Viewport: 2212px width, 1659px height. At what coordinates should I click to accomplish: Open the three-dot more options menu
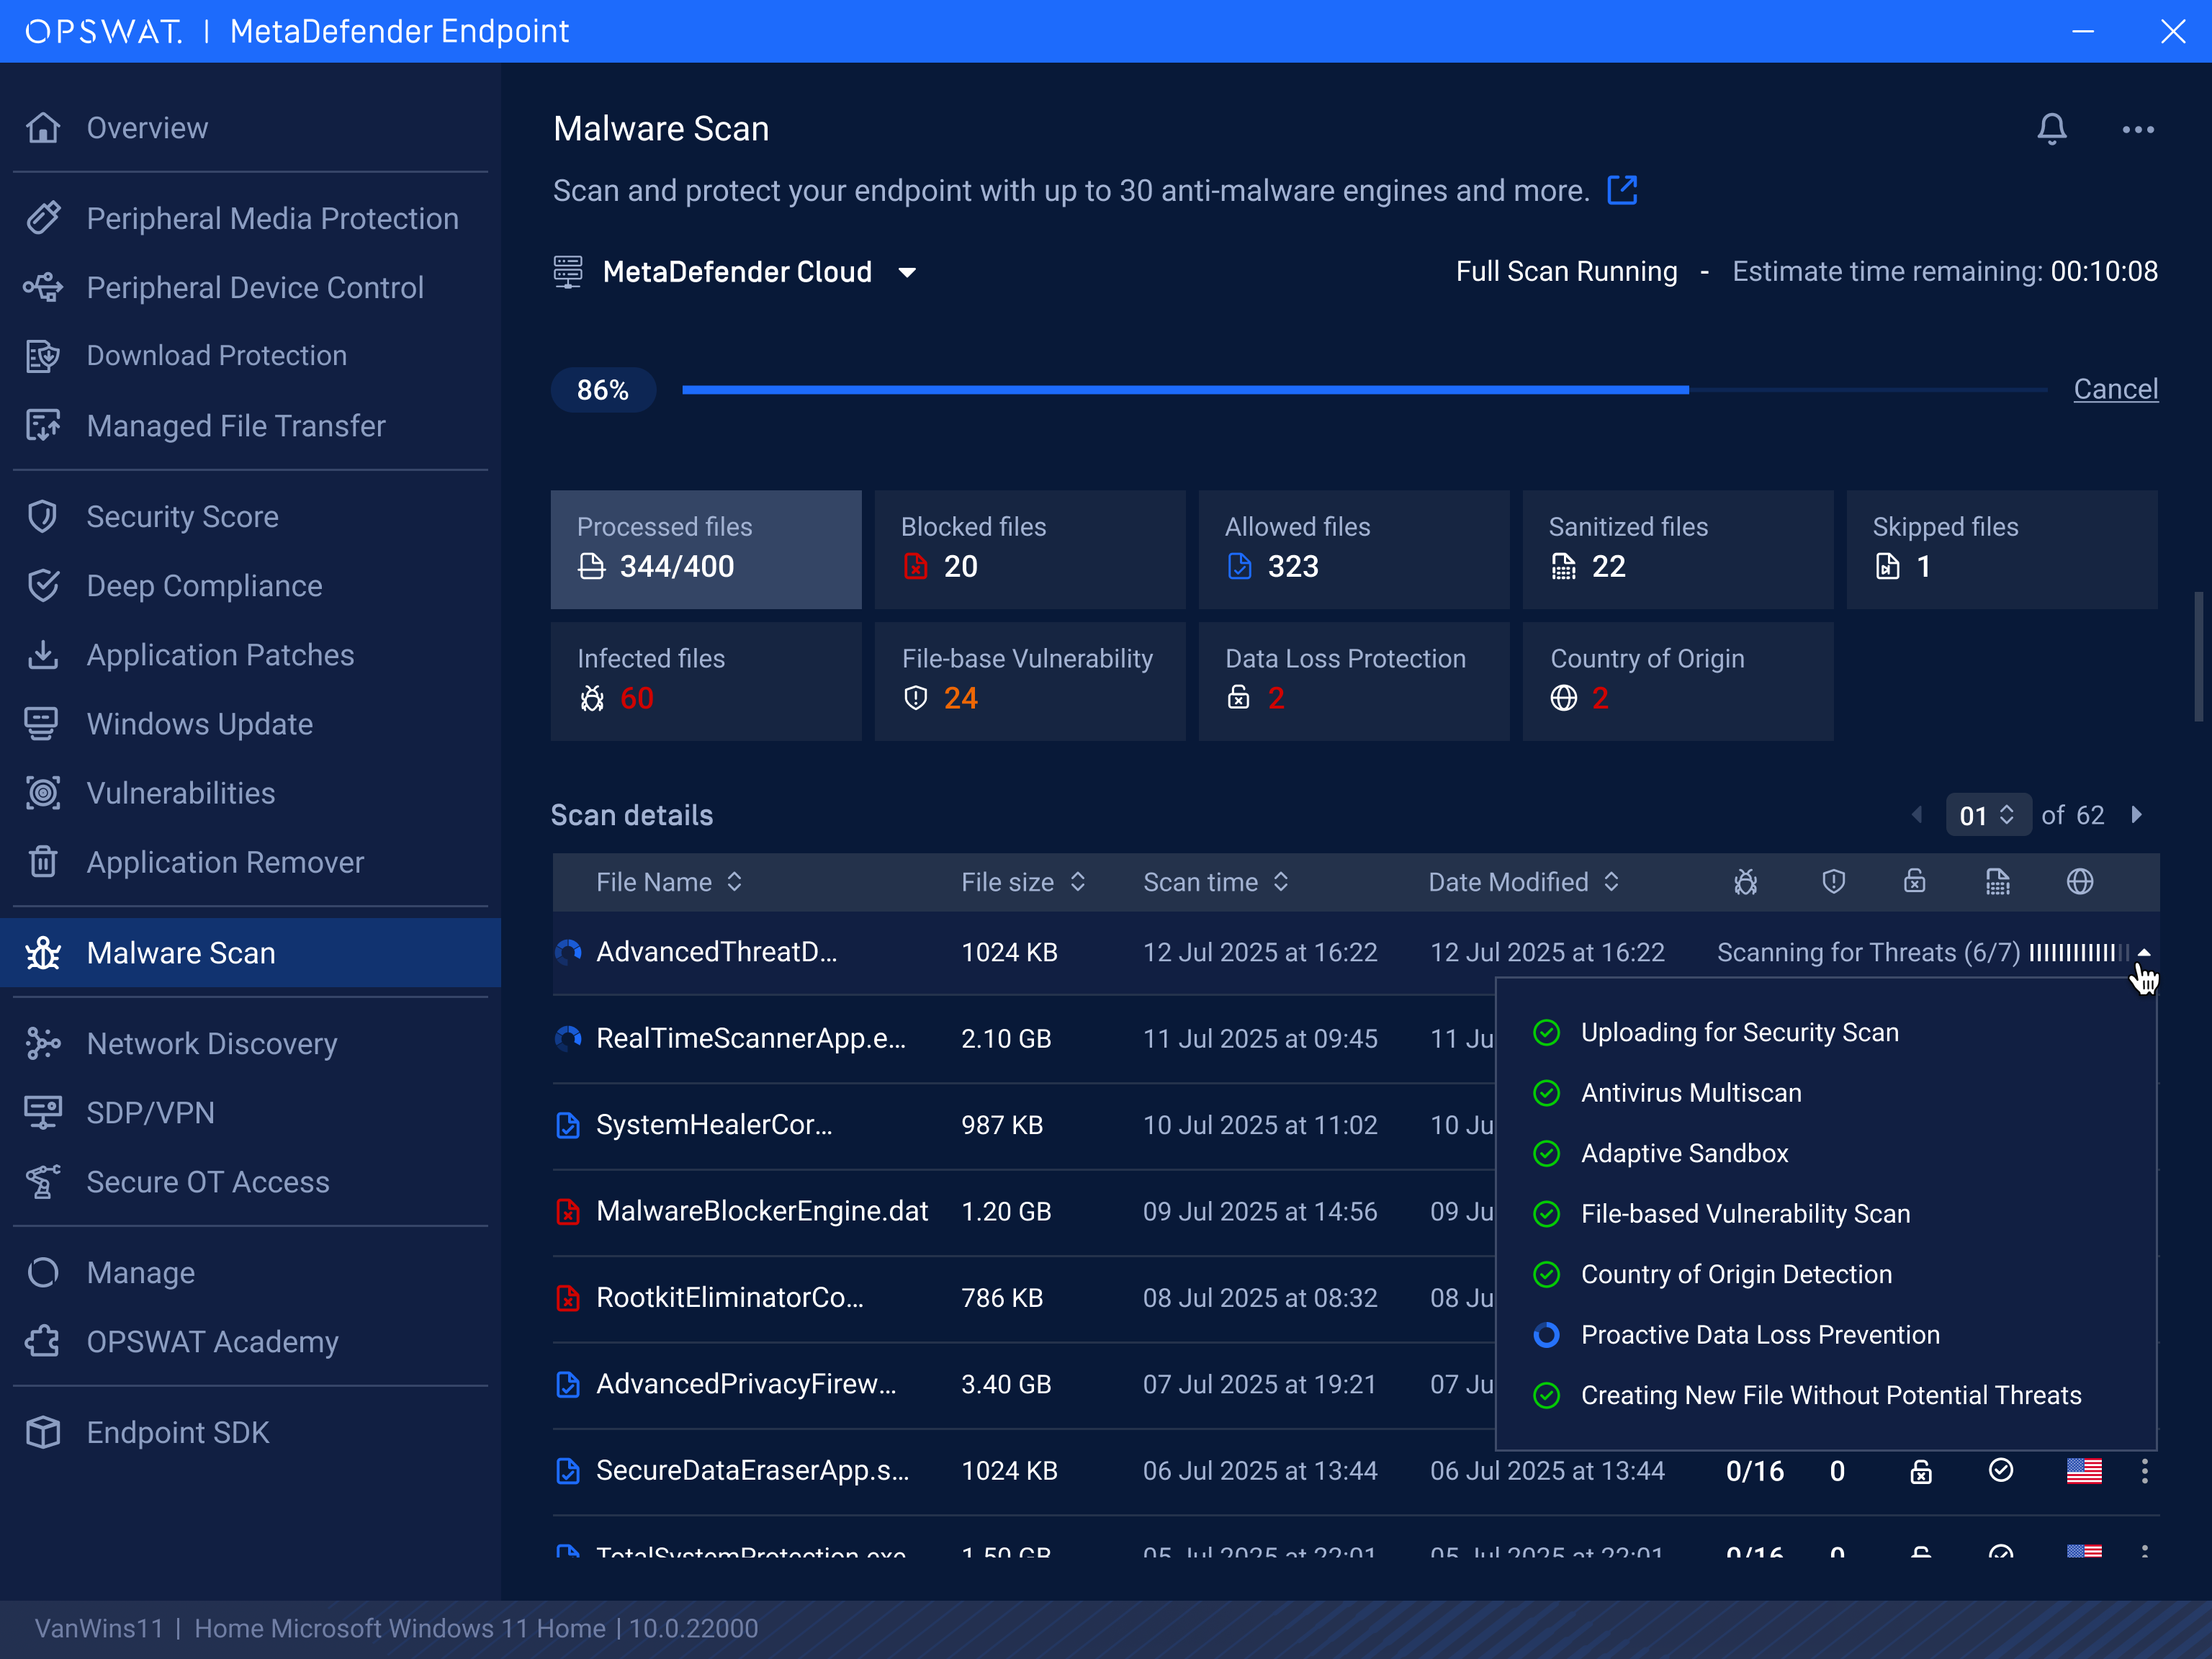tap(2138, 129)
